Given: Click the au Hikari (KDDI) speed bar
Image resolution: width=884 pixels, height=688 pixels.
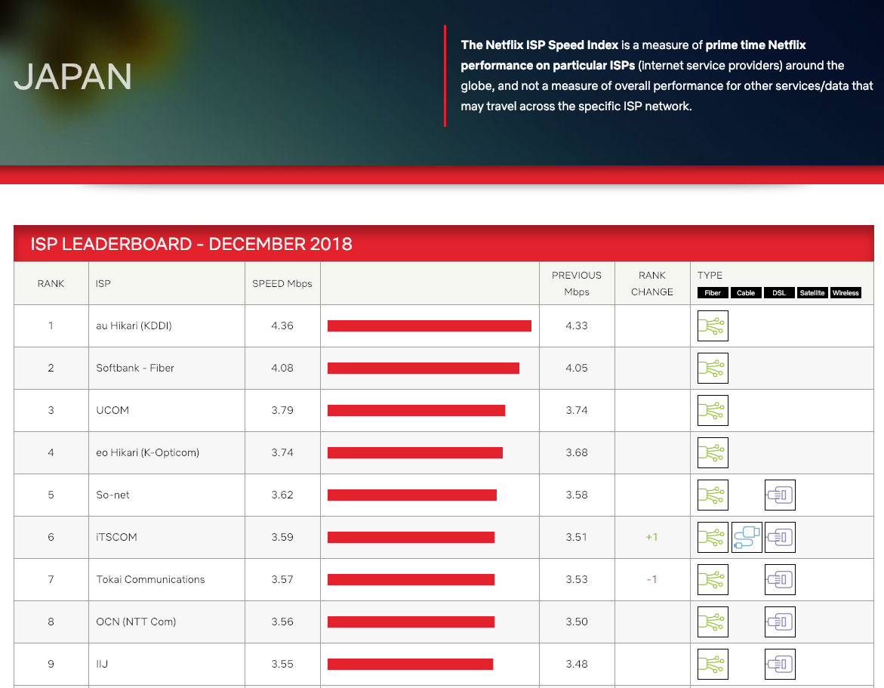Looking at the screenshot, I should pos(429,326).
